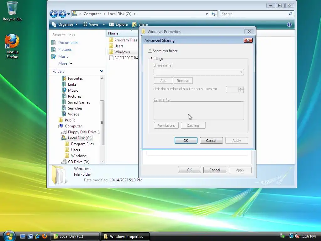
Task: Go back with the Explorer Back arrow
Action: click(x=54, y=14)
